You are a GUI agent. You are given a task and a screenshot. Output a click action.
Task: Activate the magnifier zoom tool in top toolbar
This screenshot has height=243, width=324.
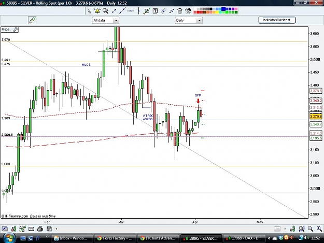click(x=106, y=11)
